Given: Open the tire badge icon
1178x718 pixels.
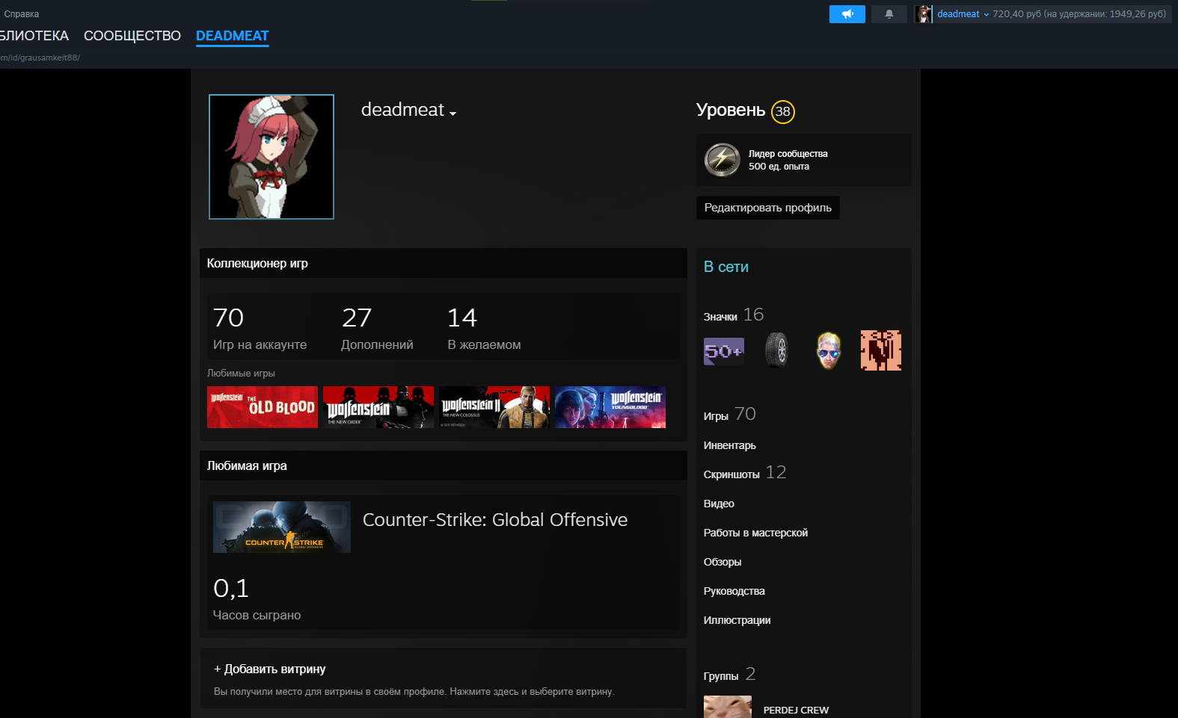Looking at the screenshot, I should (x=776, y=350).
